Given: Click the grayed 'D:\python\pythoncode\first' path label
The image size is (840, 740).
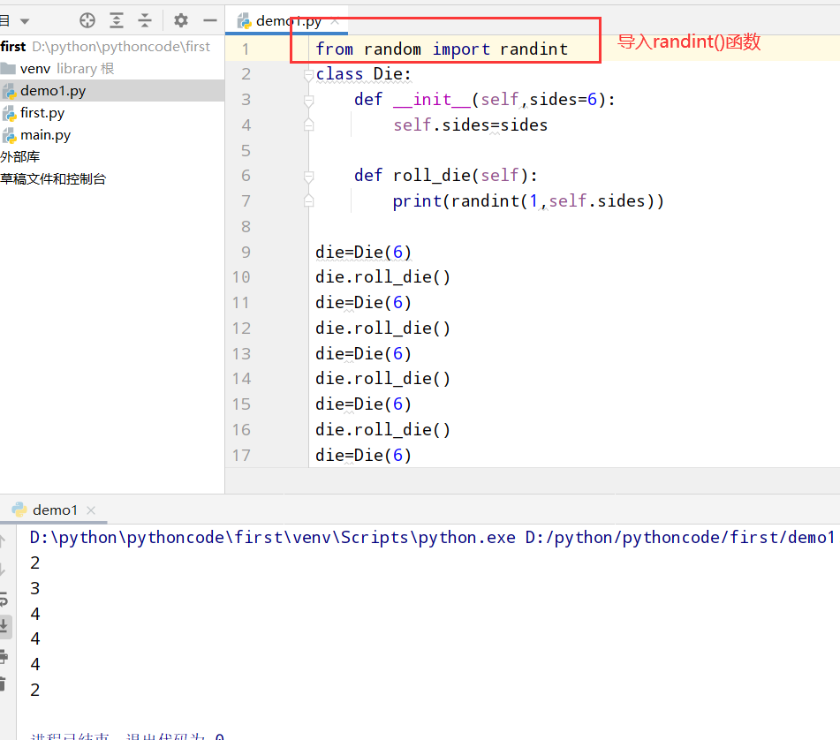Looking at the screenshot, I should click(121, 47).
